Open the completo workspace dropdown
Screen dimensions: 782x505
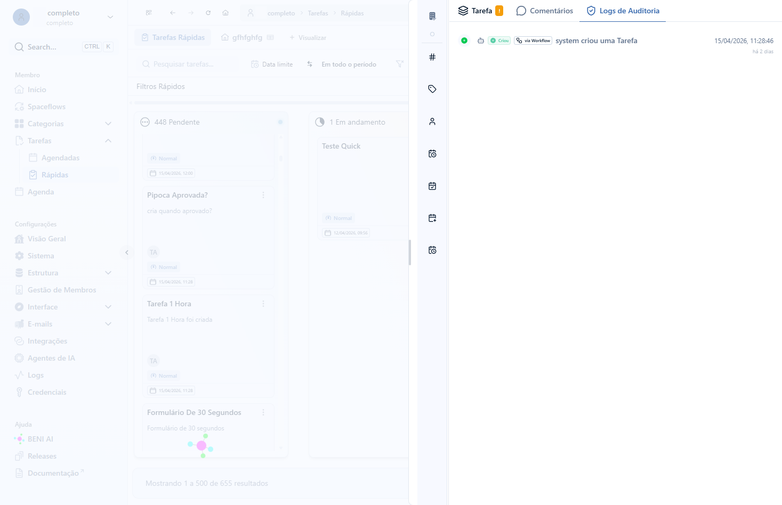[63, 17]
